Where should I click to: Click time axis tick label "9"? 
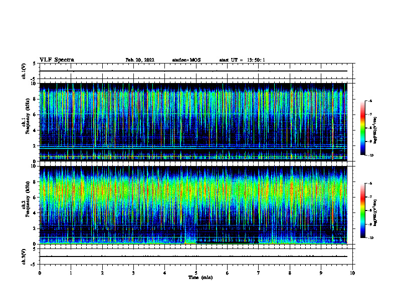click(x=321, y=273)
